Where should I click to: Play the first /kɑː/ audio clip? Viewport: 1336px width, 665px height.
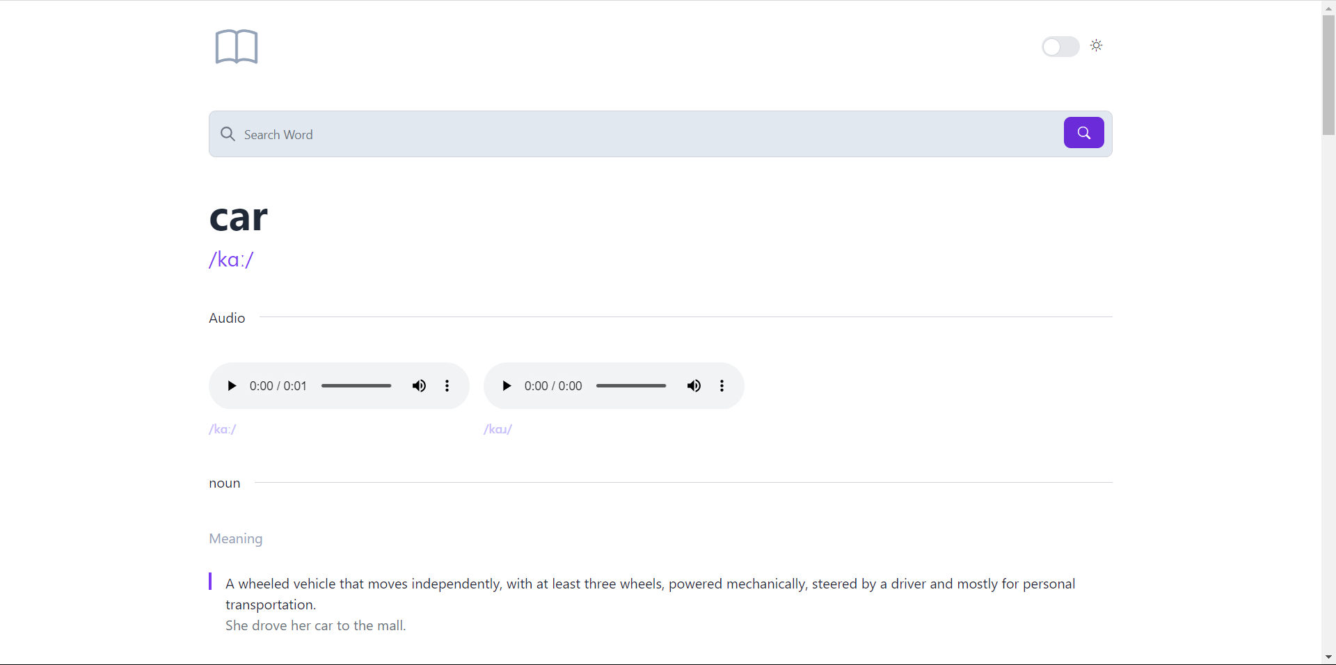pos(232,386)
